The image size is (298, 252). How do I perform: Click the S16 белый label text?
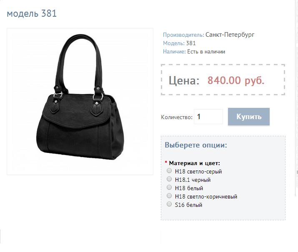pos(188,205)
